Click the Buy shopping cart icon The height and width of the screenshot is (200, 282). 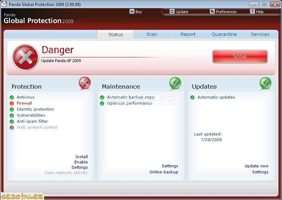click(132, 11)
